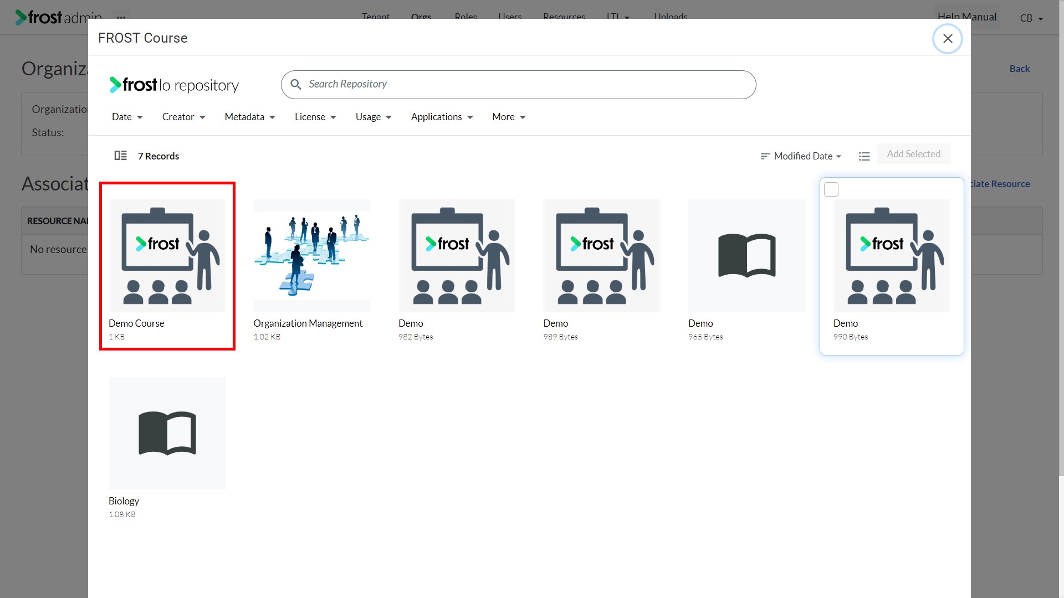Screen dimensions: 1064x598
Task: Select the Demo Course thumbnail
Action: pyautogui.click(x=167, y=255)
